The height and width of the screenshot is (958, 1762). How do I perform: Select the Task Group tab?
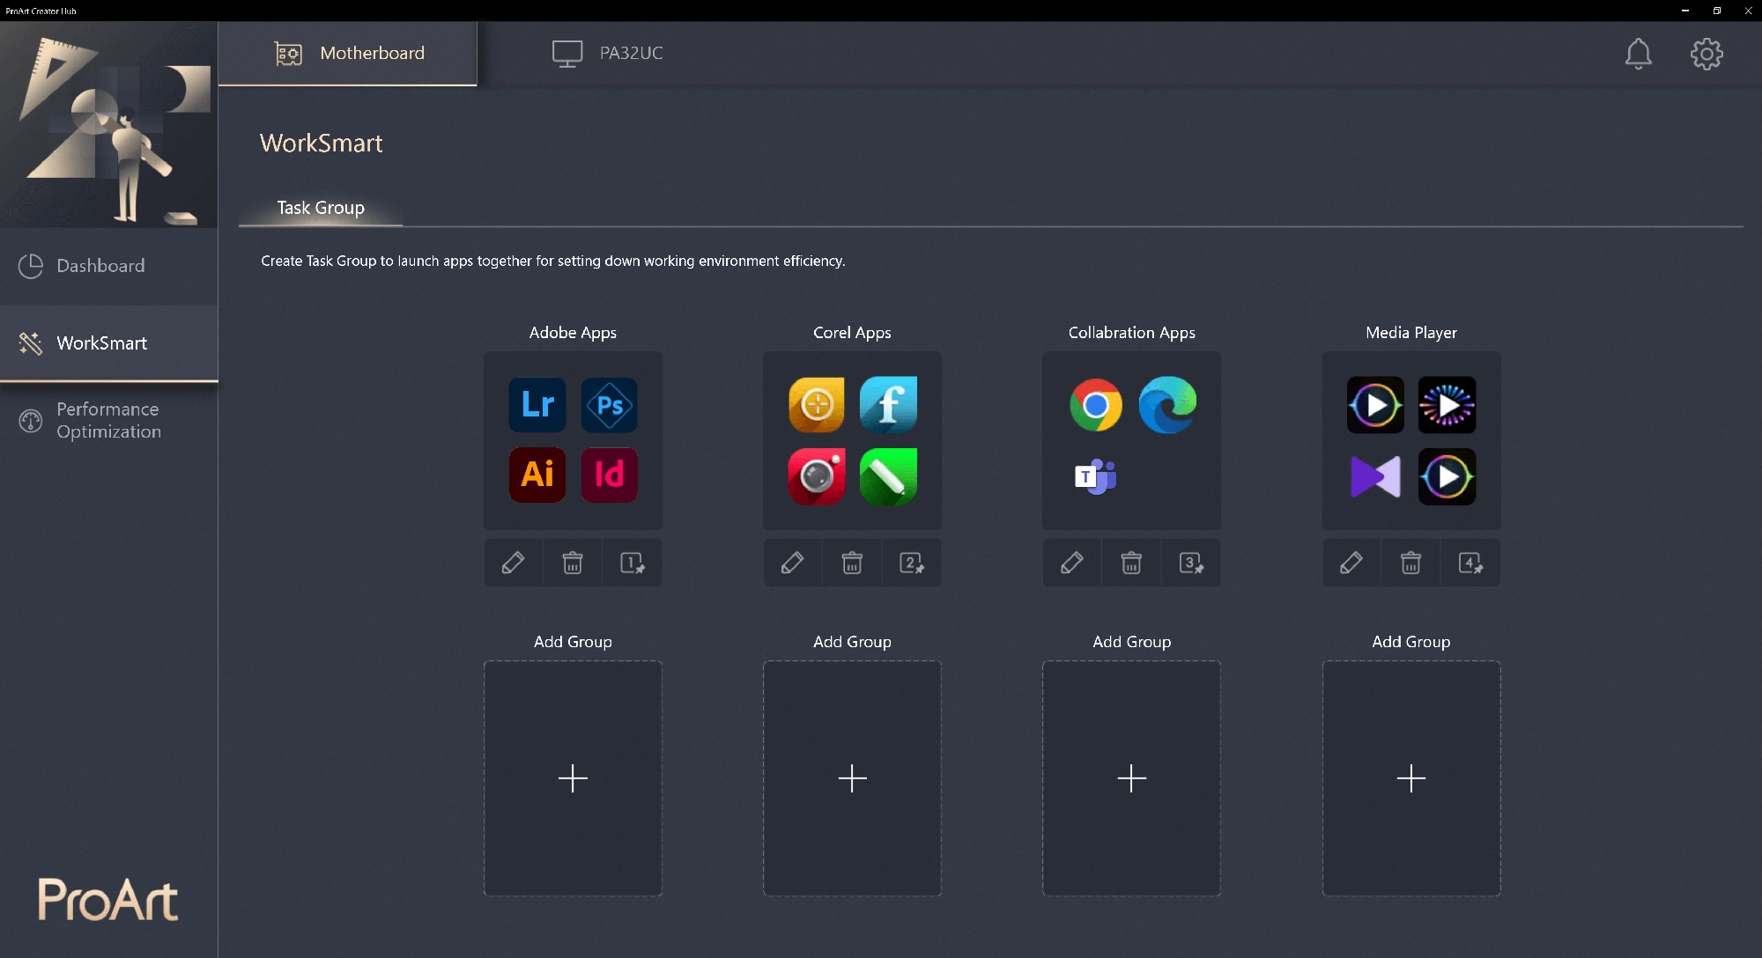(x=321, y=208)
